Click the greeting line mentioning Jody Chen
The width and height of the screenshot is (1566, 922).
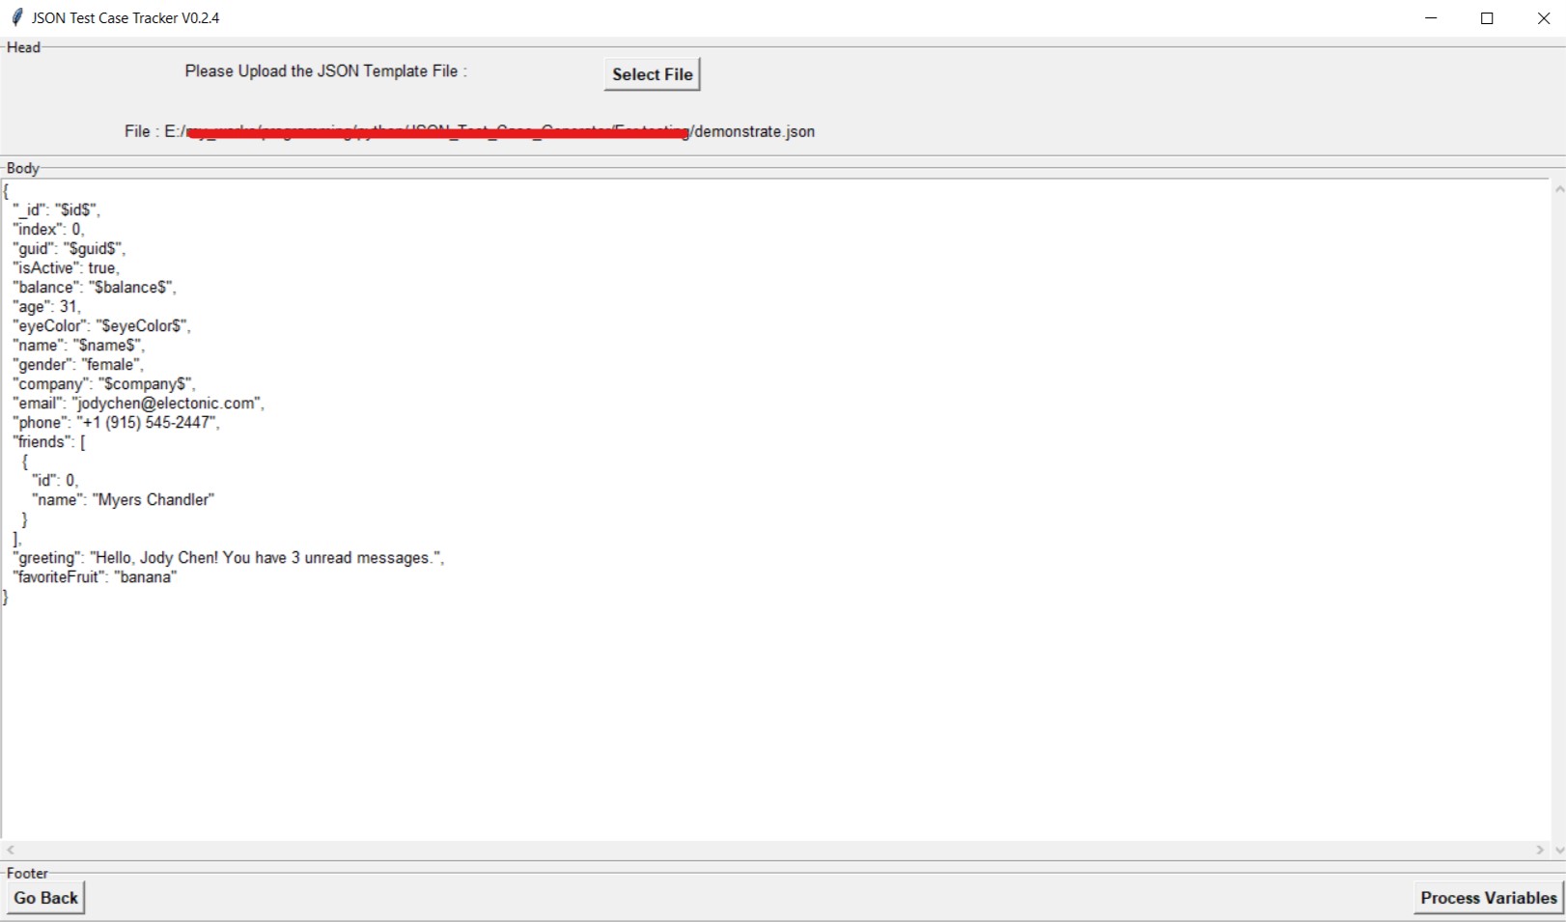coord(227,557)
